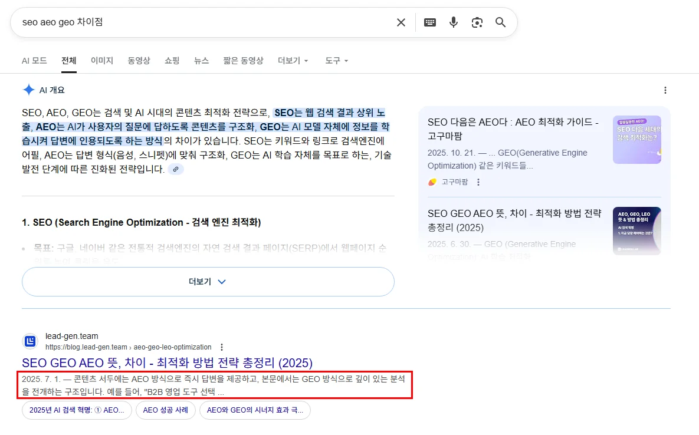The height and width of the screenshot is (435, 699).
Task: Switch to the 뉴스 tab
Action: (201, 60)
